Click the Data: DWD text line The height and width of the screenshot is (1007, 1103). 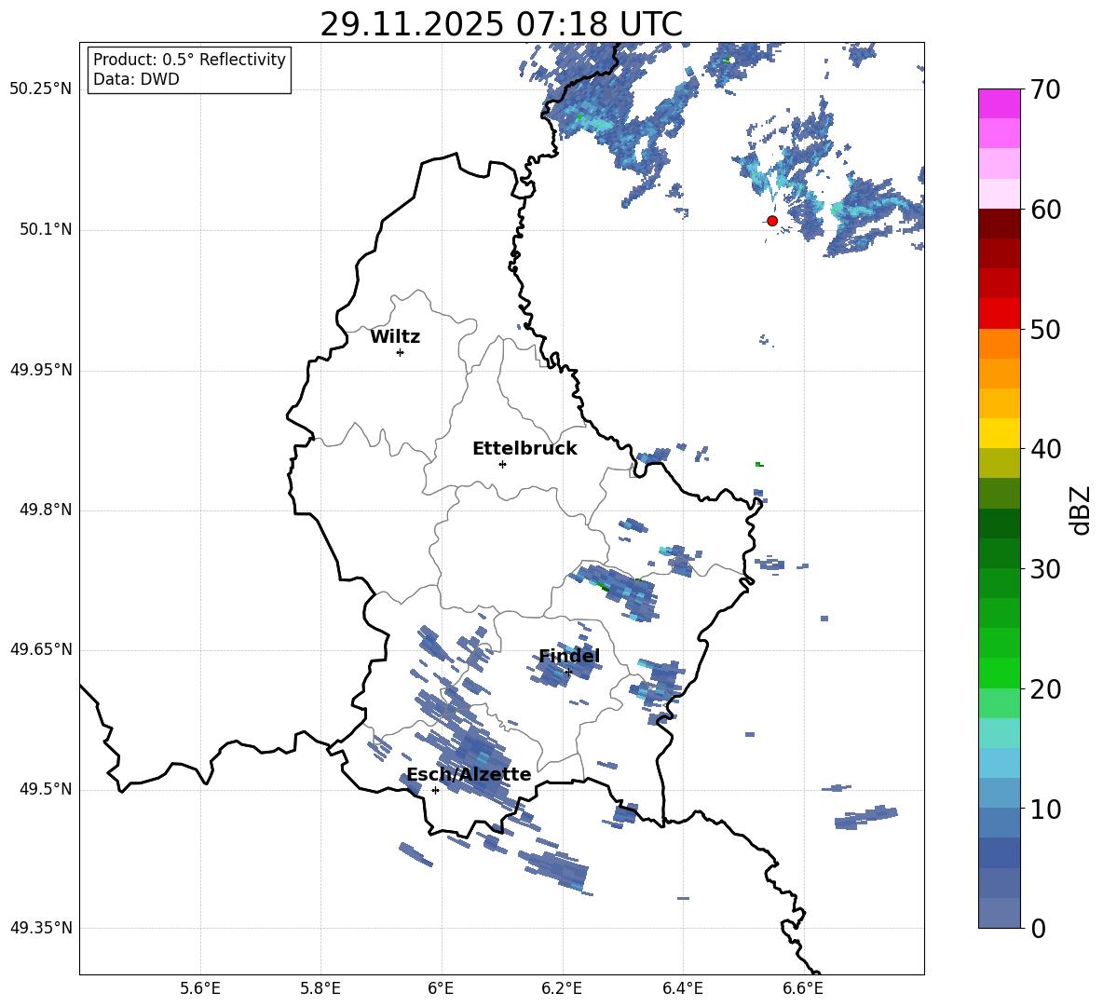tap(136, 80)
